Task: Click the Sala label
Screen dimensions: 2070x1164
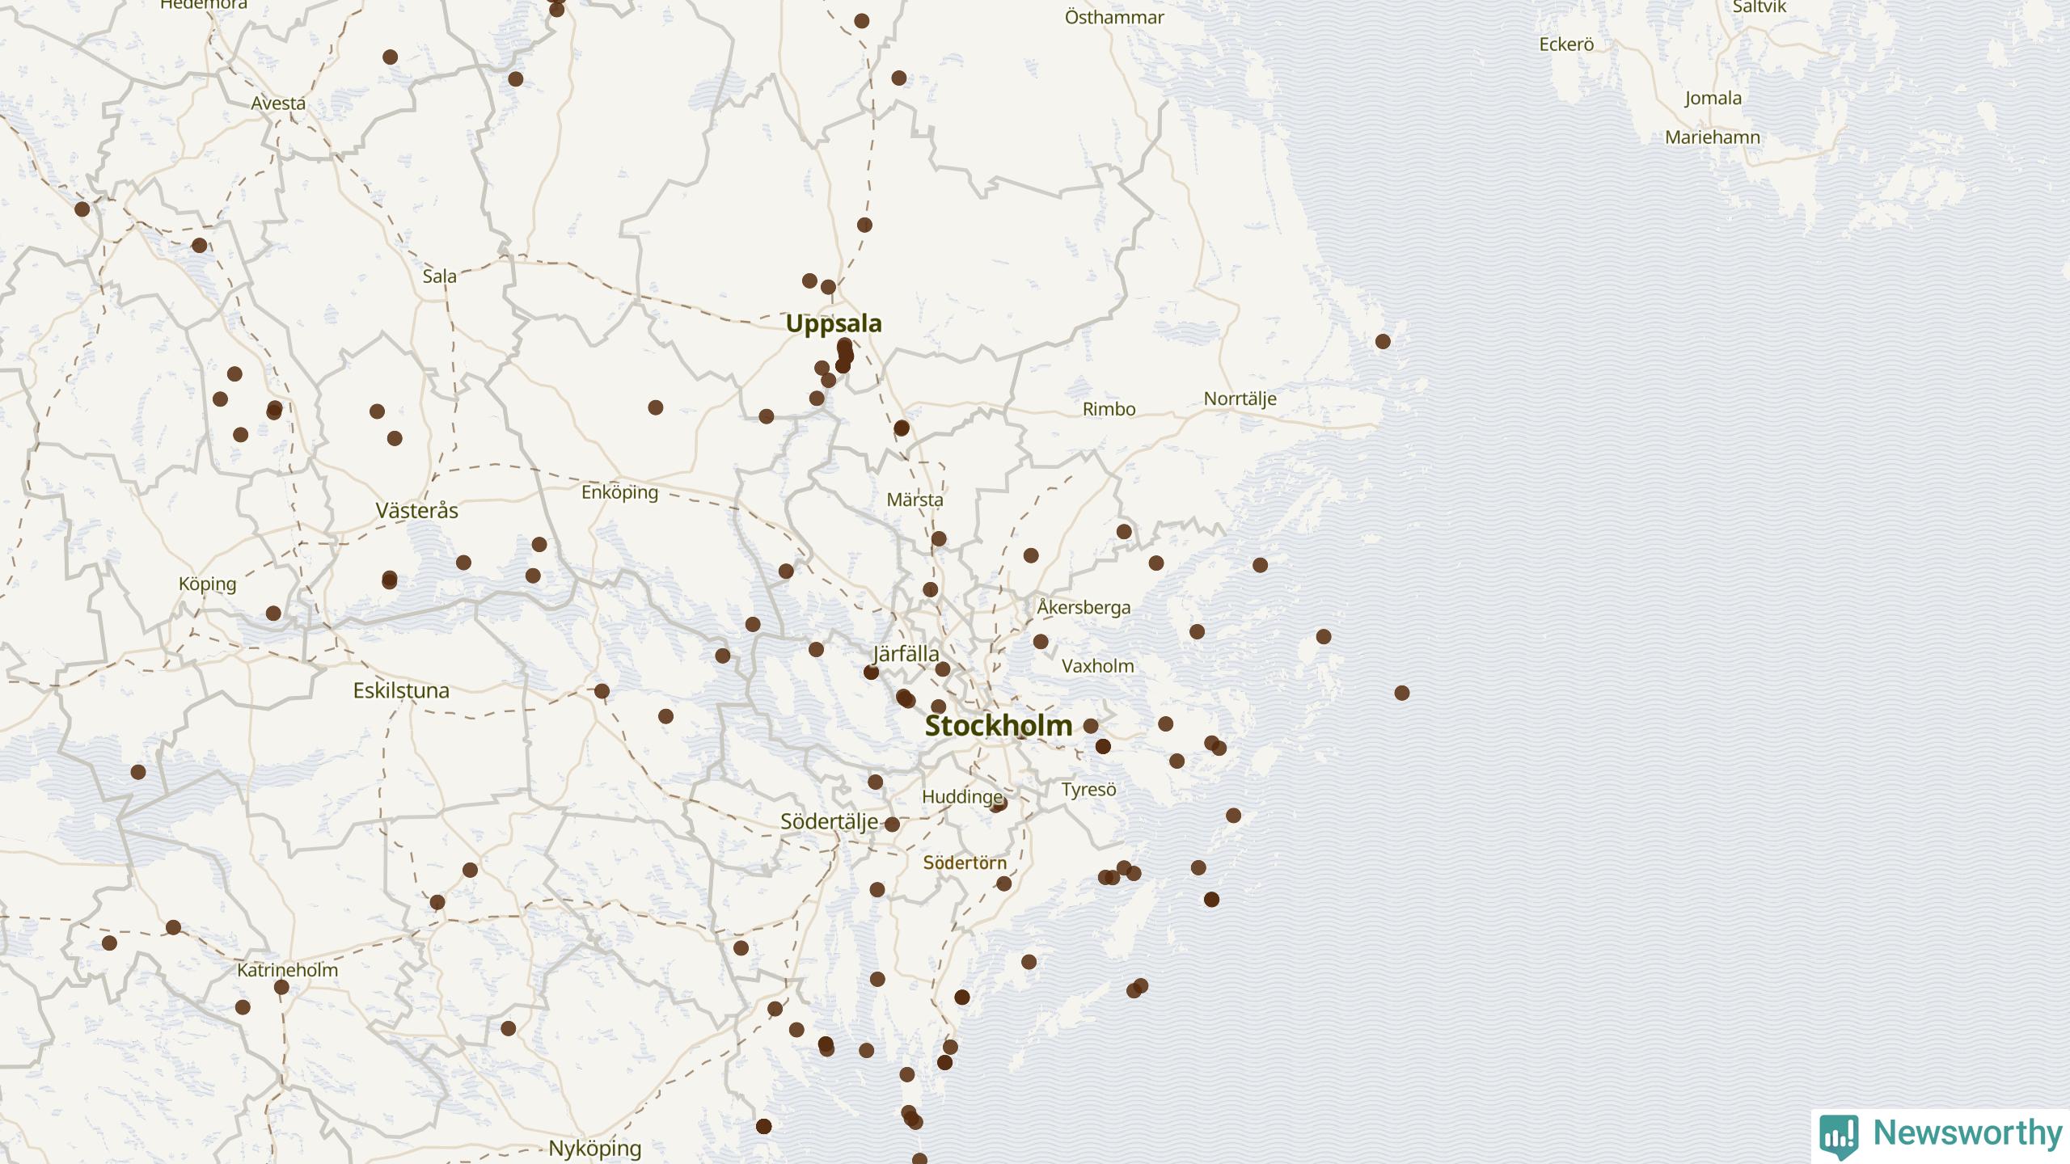Action: [439, 276]
